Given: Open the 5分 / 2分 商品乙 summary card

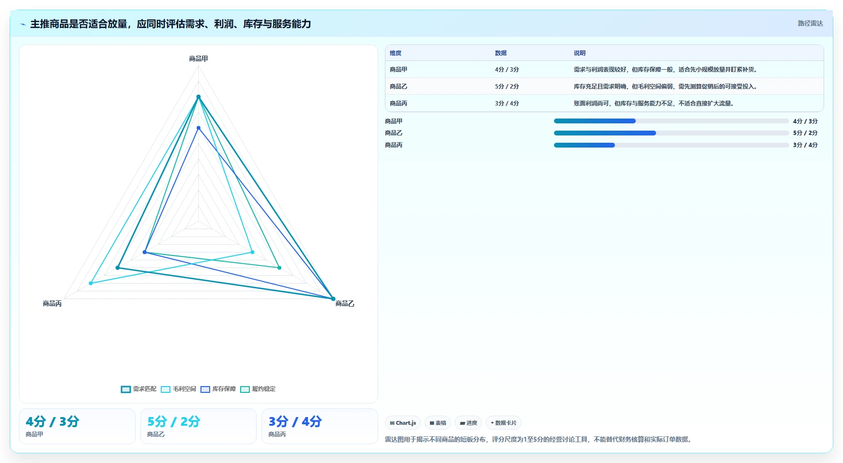Looking at the screenshot, I should [x=199, y=426].
